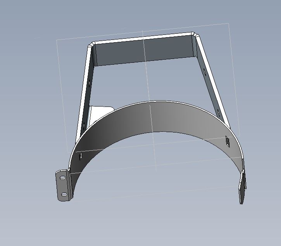This screenshot has height=246, width=281.
Task: Select the lower slot on left side arm
Action: coord(83,127)
